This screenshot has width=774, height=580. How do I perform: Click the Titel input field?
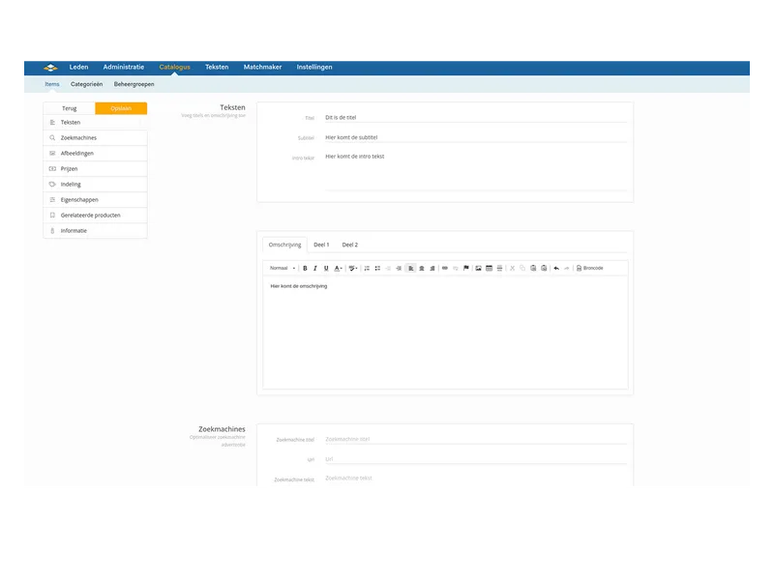[x=476, y=117]
